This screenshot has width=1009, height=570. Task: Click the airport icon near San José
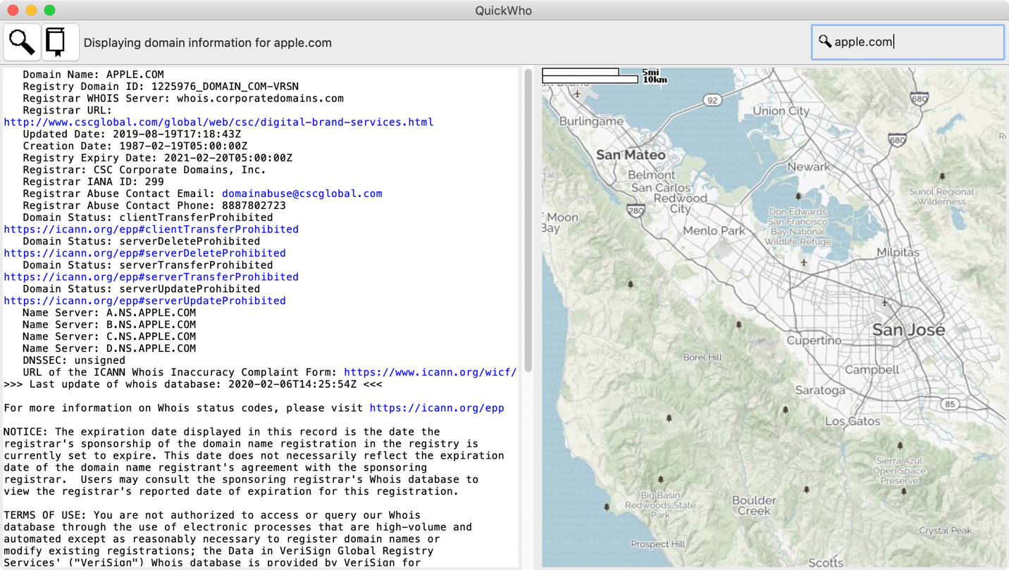point(885,303)
